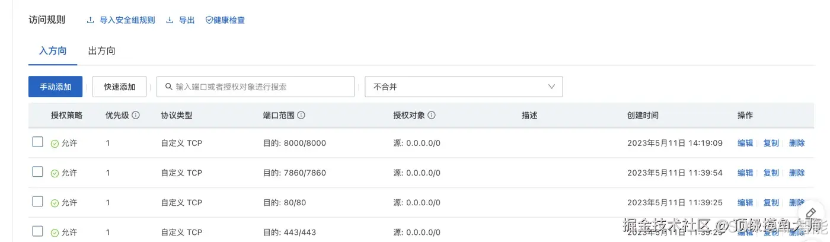
Task: Click the 快速添加 button
Action: pos(120,87)
